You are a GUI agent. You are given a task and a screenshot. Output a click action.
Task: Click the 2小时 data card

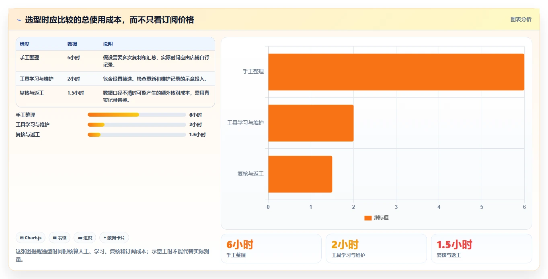click(376, 249)
